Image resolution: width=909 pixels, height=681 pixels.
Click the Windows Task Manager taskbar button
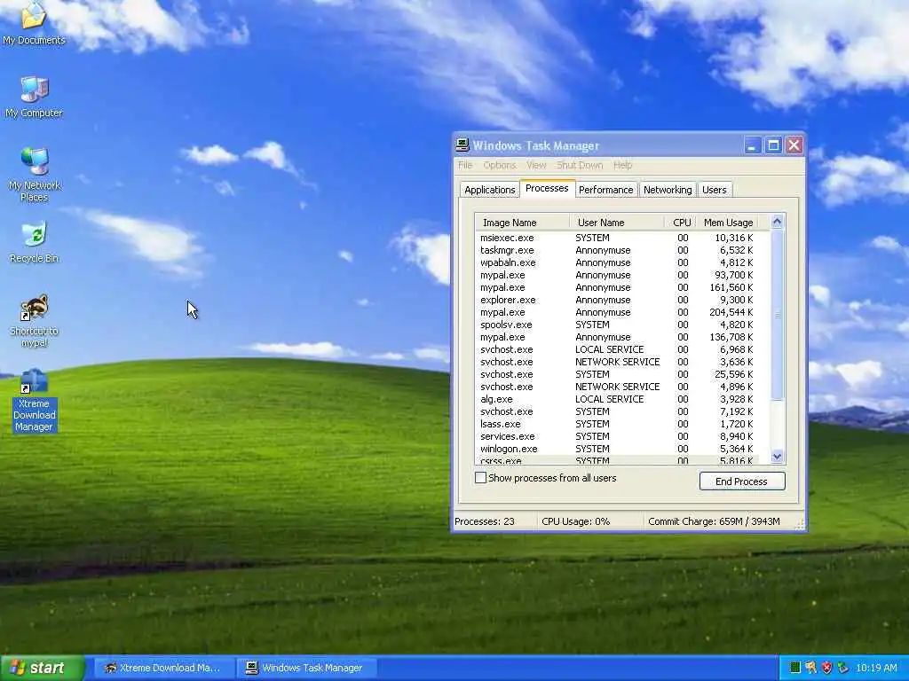pyautogui.click(x=306, y=668)
